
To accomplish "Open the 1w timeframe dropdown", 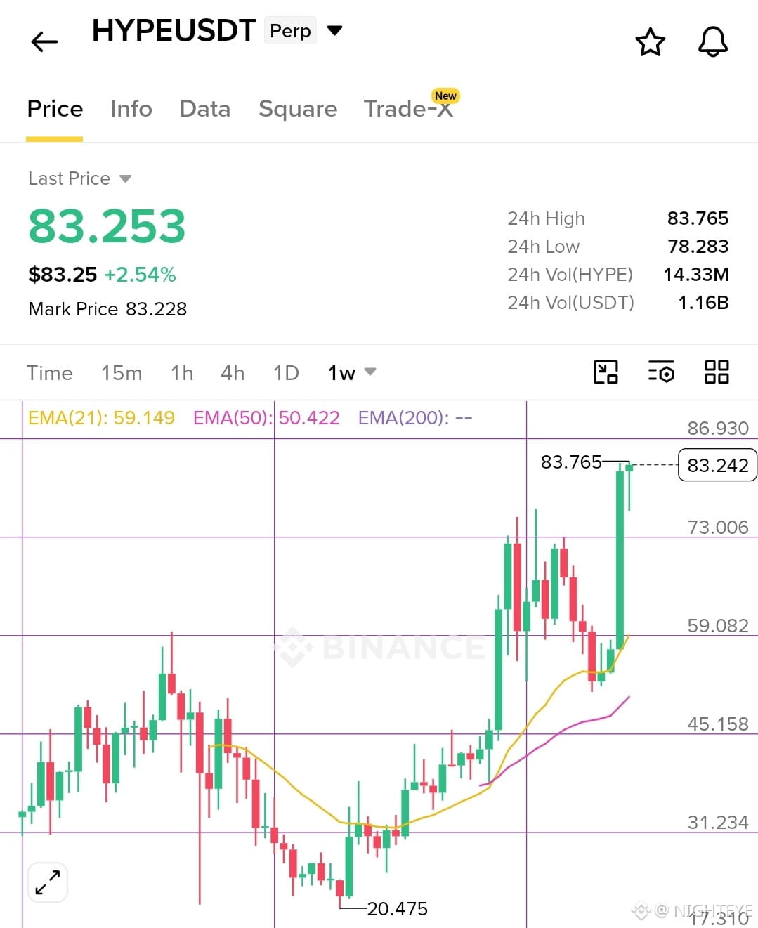I will coord(352,373).
